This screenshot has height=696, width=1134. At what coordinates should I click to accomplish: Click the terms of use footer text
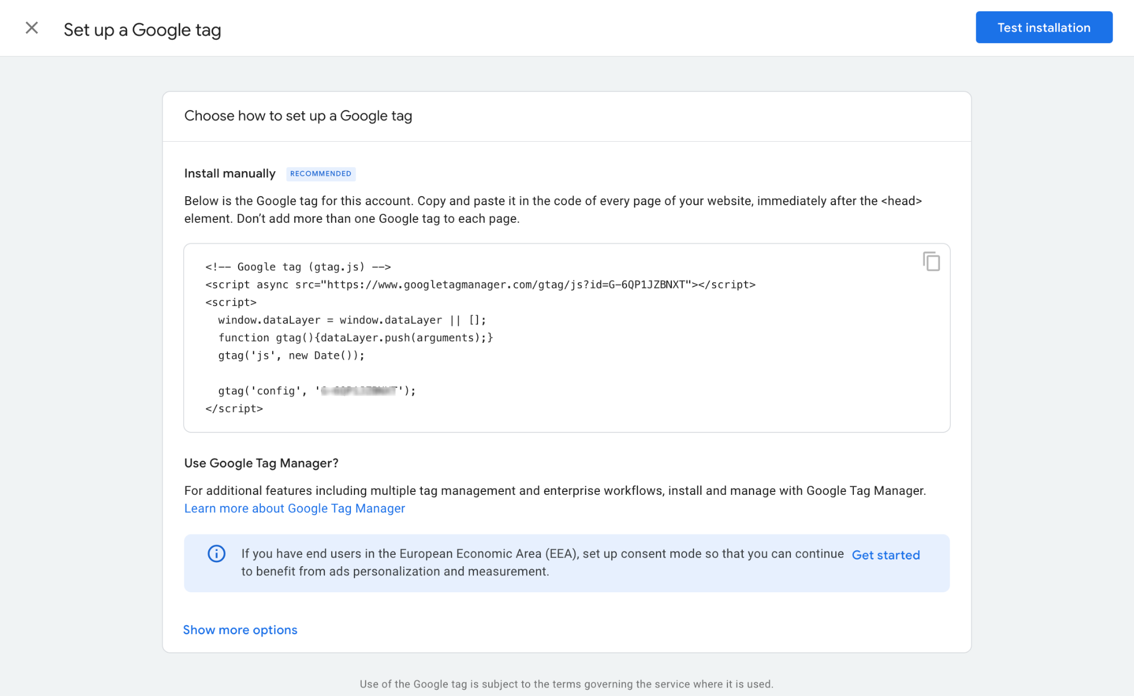[566, 684]
